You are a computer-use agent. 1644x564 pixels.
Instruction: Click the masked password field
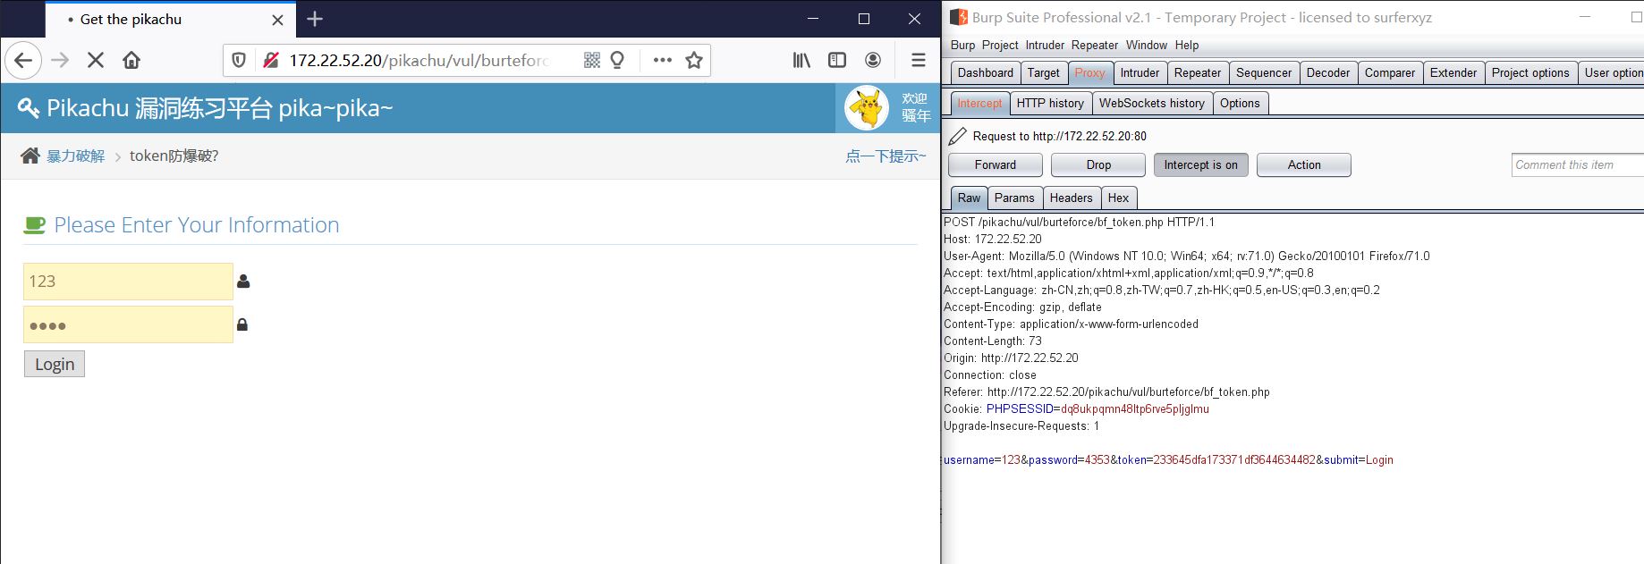point(128,324)
